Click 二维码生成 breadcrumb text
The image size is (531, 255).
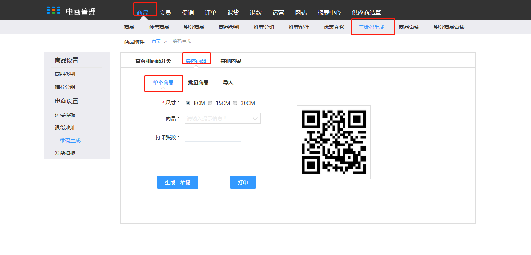180,41
